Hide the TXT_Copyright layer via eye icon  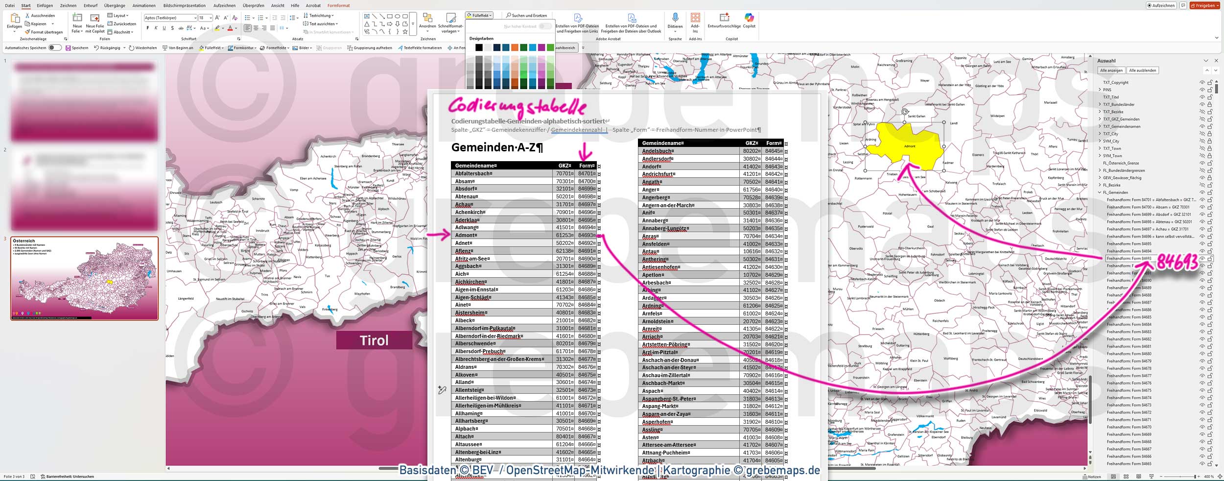tap(1201, 83)
